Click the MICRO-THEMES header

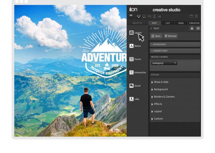pos(175,57)
